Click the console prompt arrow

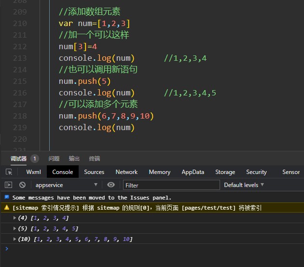coord(7,249)
